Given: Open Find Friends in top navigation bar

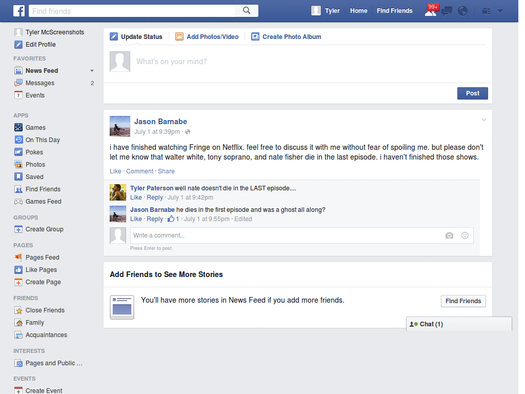Looking at the screenshot, I should pos(394,11).
